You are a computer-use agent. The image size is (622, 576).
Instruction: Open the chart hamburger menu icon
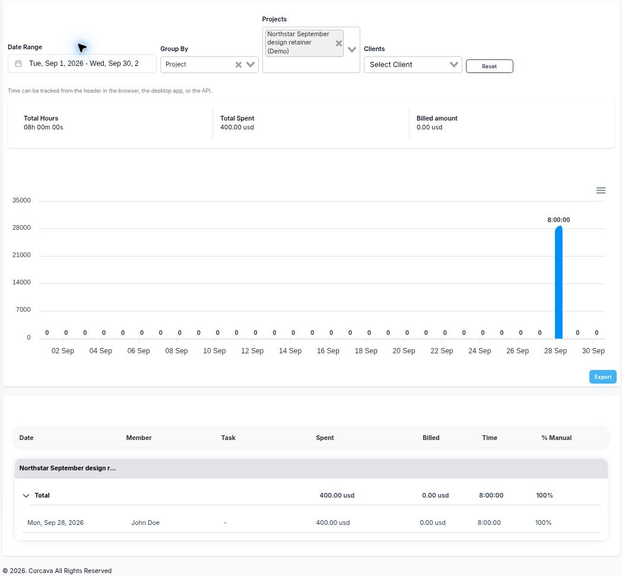coord(601,191)
